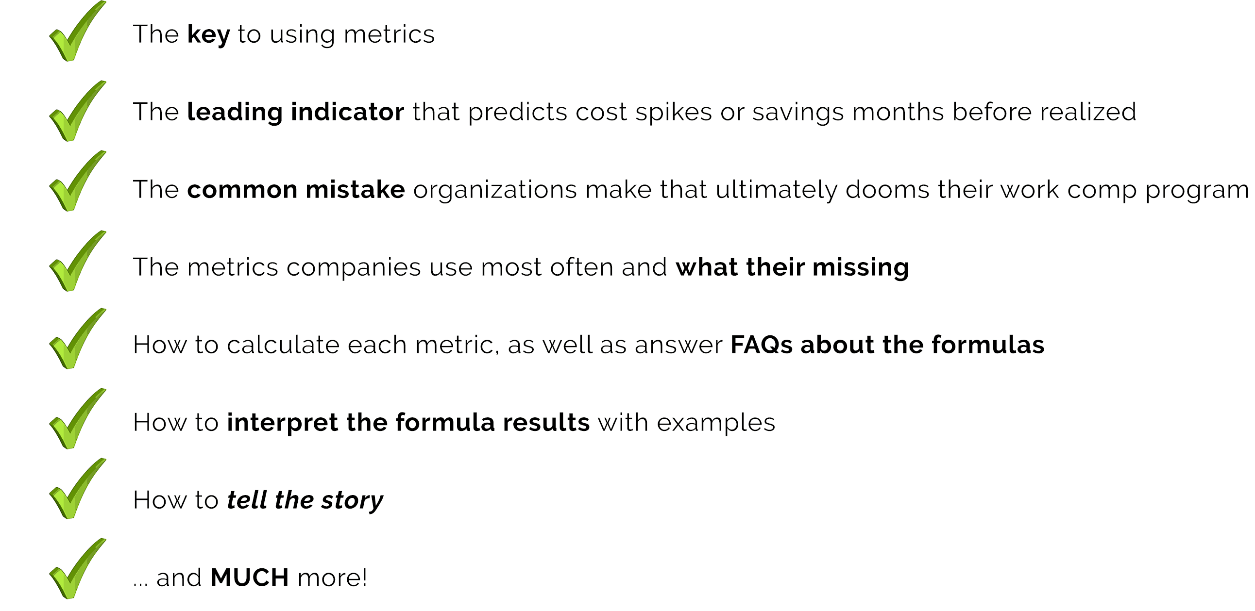The image size is (1255, 611).
Task: Select the bold text 'common mistake'
Action: click(x=296, y=189)
